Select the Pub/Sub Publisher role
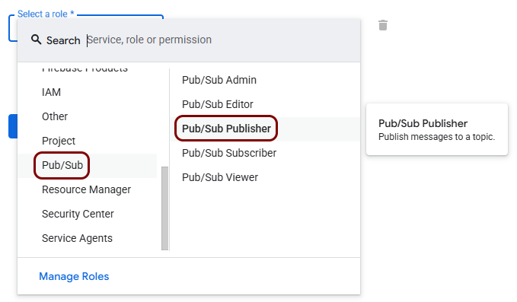 pos(226,129)
